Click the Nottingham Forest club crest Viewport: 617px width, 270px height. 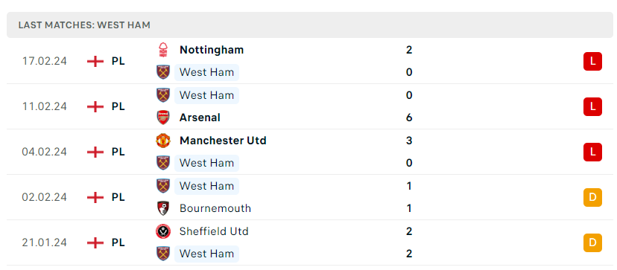tap(163, 50)
